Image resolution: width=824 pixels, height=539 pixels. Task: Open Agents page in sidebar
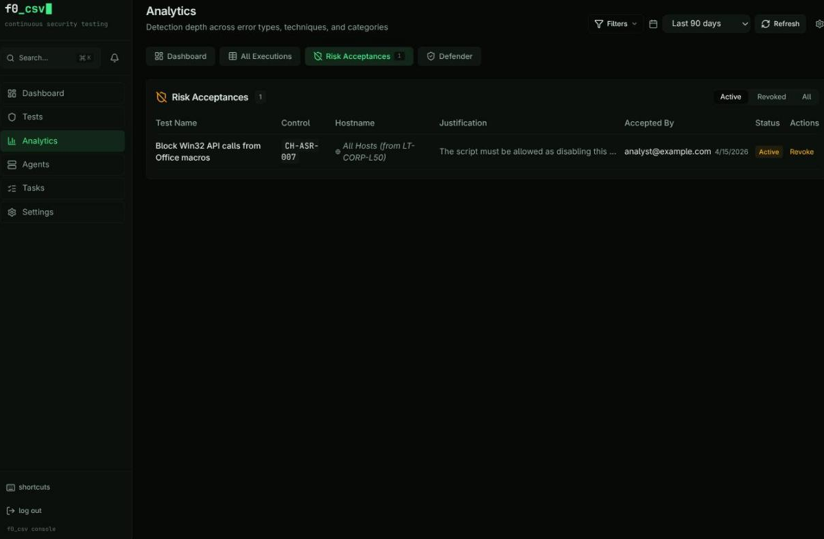point(62,165)
